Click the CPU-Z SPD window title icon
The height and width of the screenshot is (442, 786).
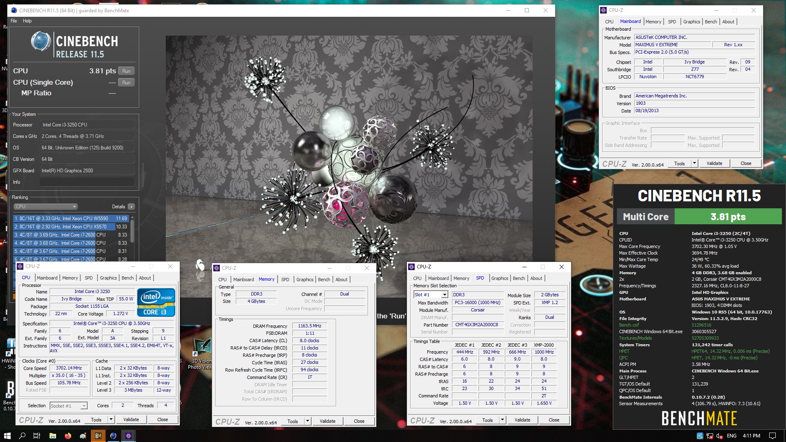412,267
